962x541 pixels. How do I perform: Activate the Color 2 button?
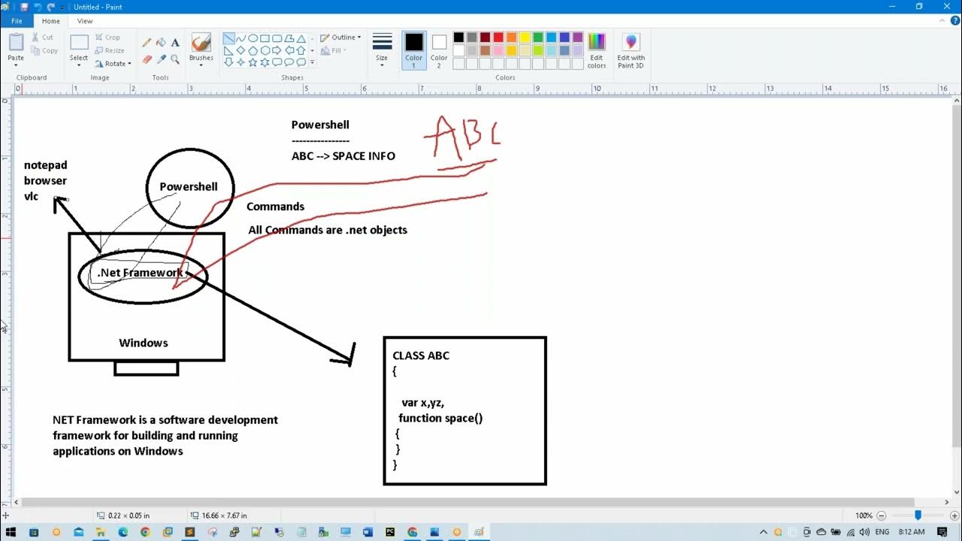click(x=439, y=50)
